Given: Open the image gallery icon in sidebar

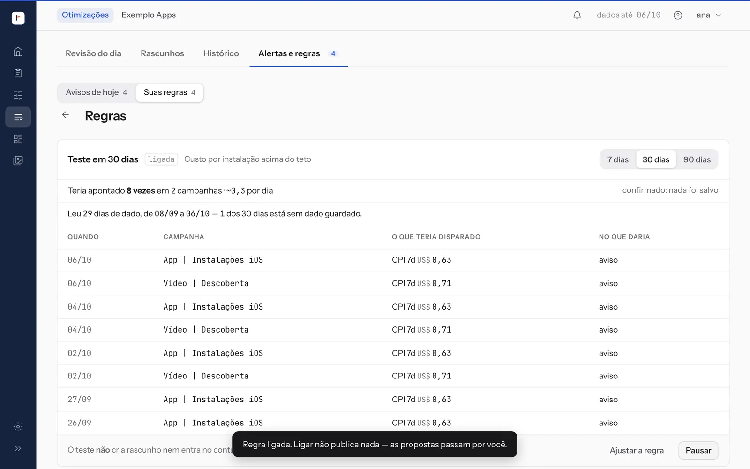Looking at the screenshot, I should click(18, 160).
